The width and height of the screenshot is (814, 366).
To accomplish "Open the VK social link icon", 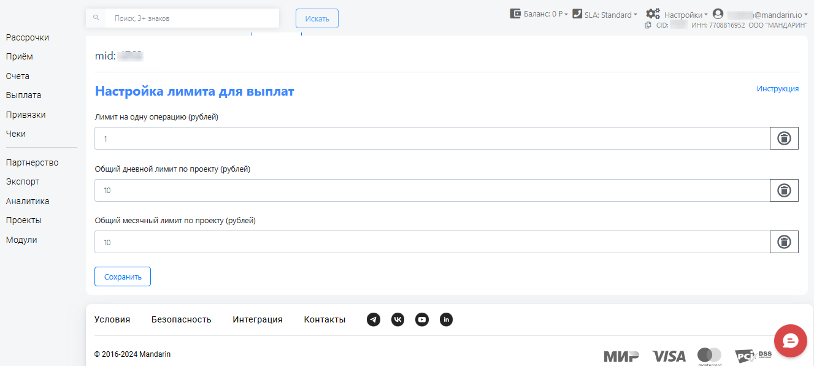I will 398,319.
